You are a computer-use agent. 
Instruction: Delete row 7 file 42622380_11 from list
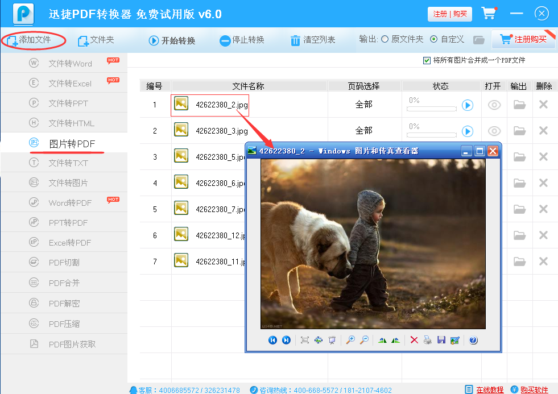coord(543,262)
